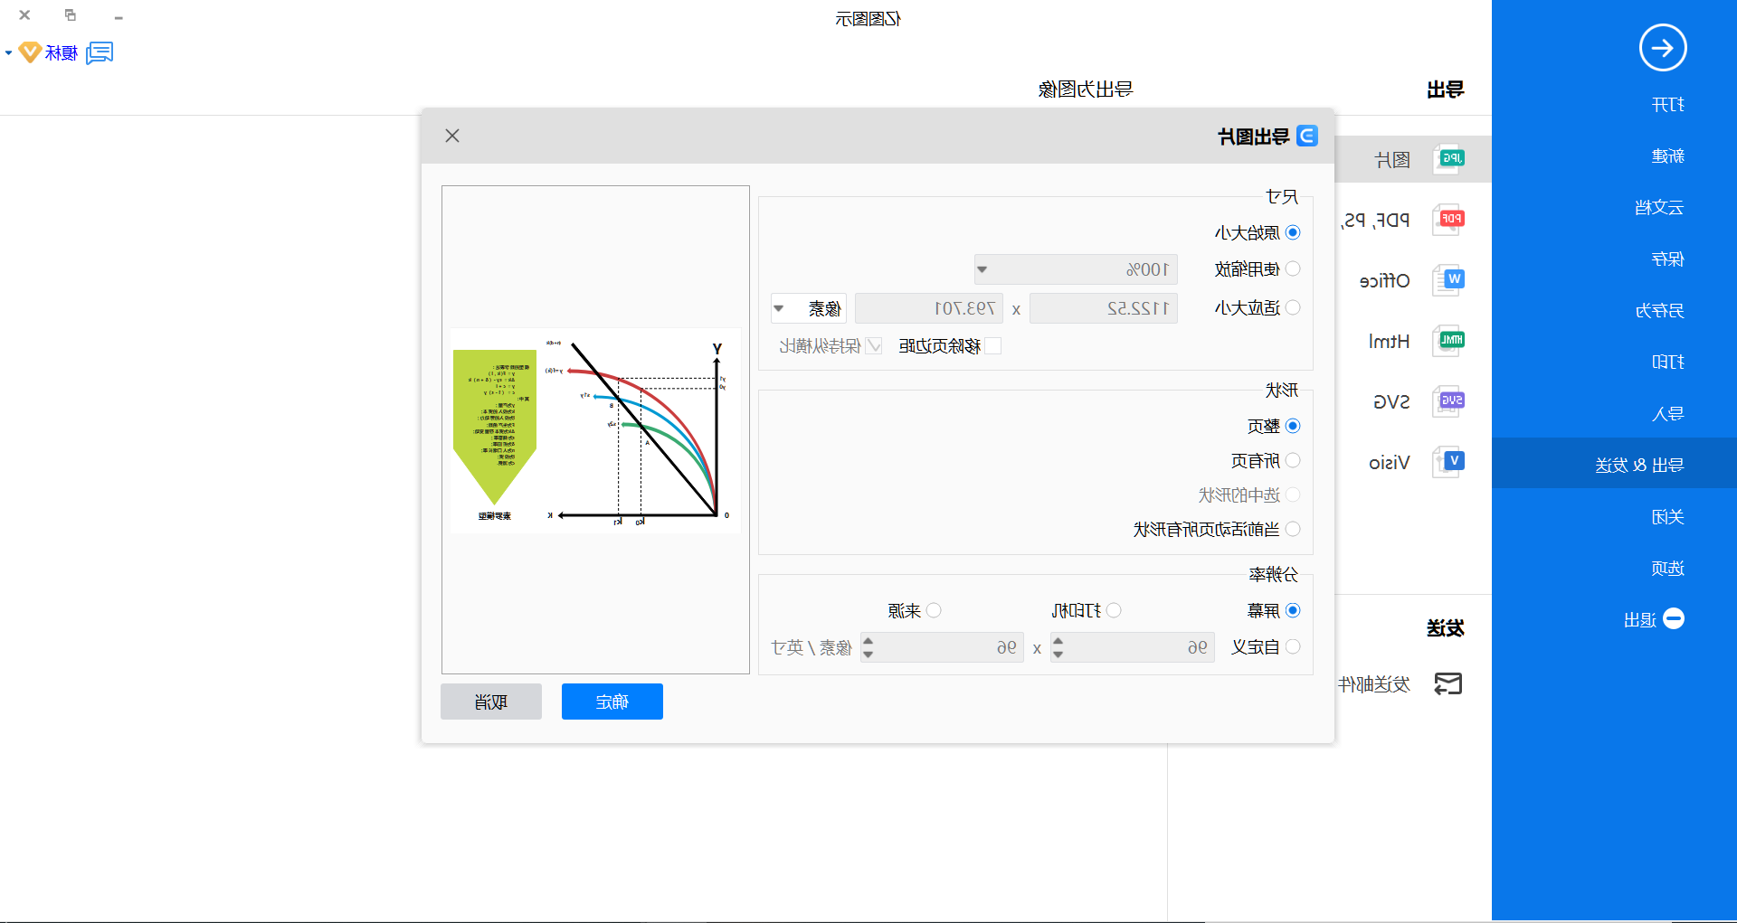
Task: Select 使用缩放 radio button
Action: [1293, 268]
